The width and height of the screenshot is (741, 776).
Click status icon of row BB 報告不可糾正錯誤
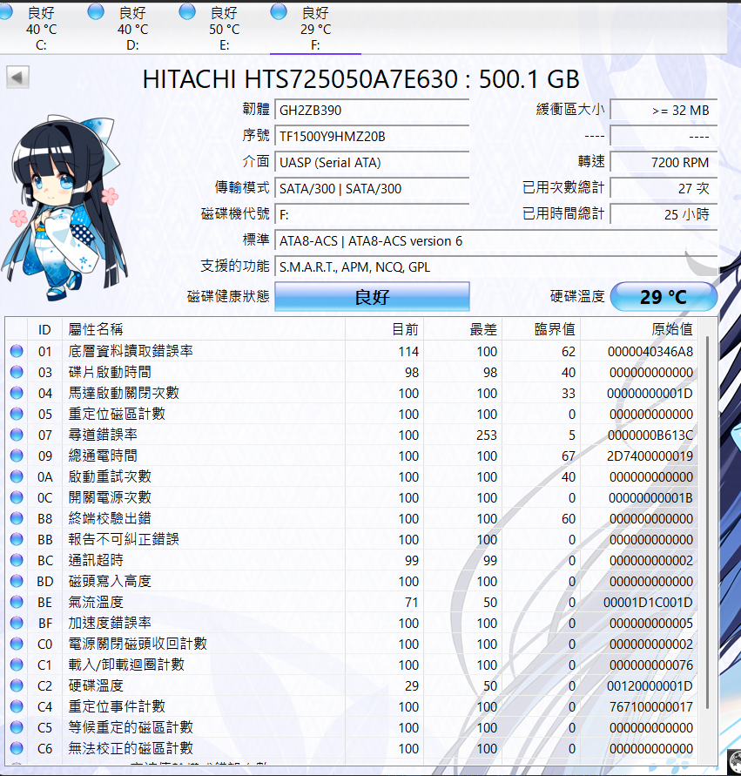click(17, 539)
